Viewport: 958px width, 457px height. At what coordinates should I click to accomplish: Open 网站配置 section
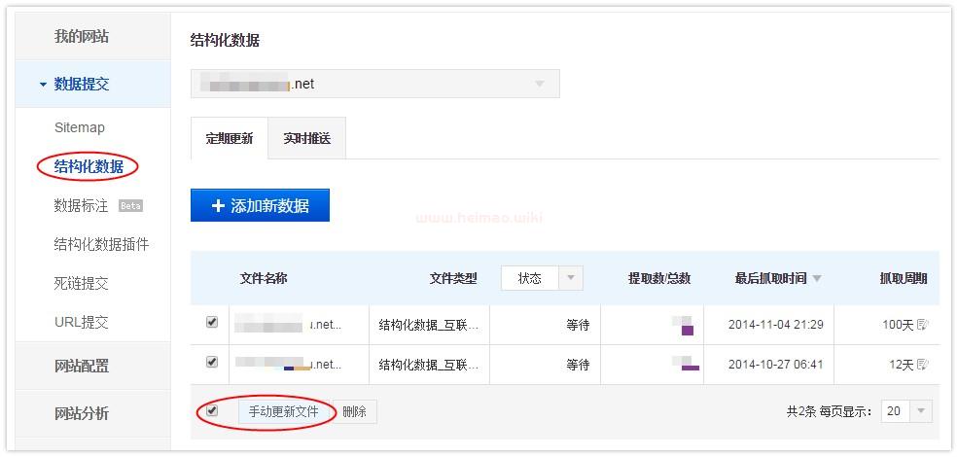click(82, 366)
